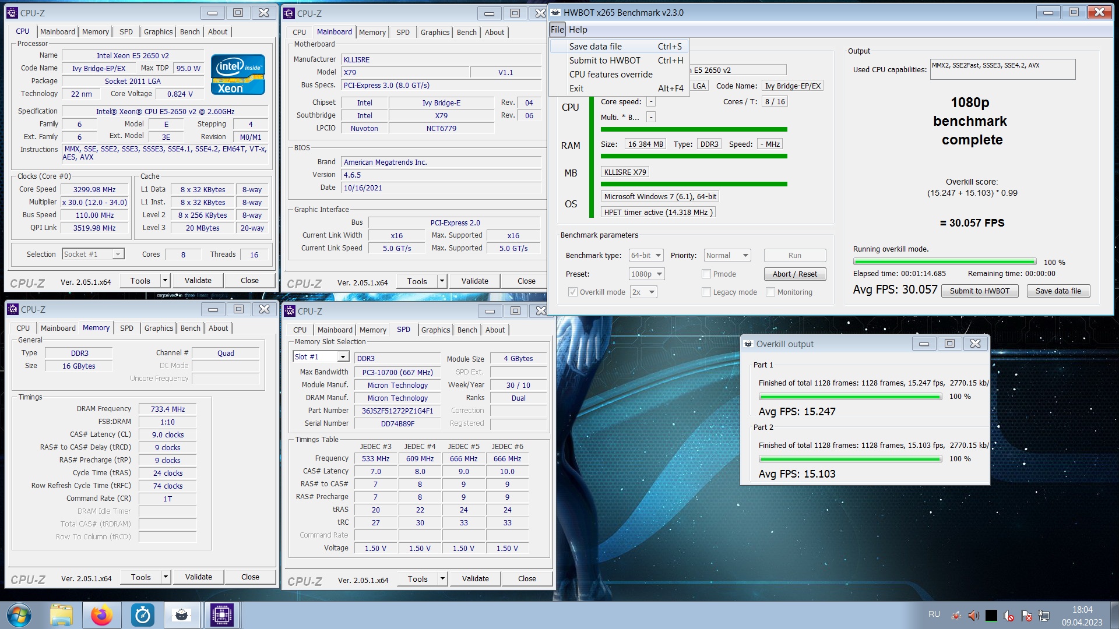Viewport: 1119px width, 629px height.
Task: Choose Save data file in File menu
Action: point(619,47)
